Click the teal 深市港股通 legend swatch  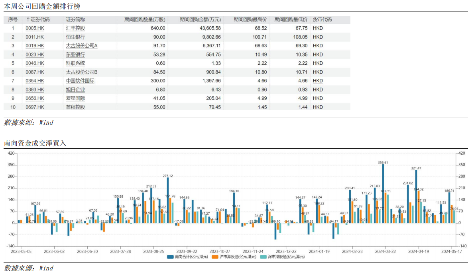tap(263, 257)
